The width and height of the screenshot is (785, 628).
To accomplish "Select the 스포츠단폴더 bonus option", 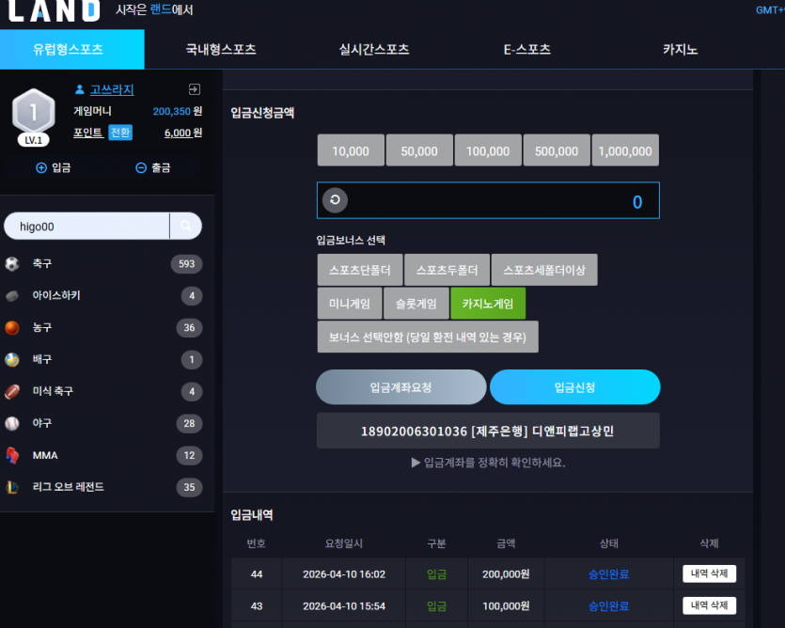I will point(360,270).
